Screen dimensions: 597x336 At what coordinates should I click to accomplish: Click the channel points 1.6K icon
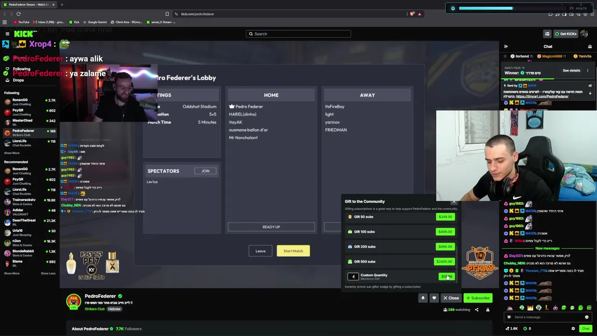[512, 329]
